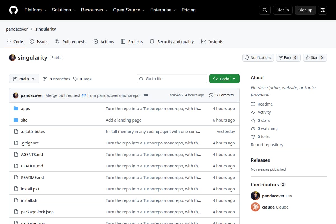Click the Notifications bell button
Viewport: 336px width, 224px height.
point(258,58)
